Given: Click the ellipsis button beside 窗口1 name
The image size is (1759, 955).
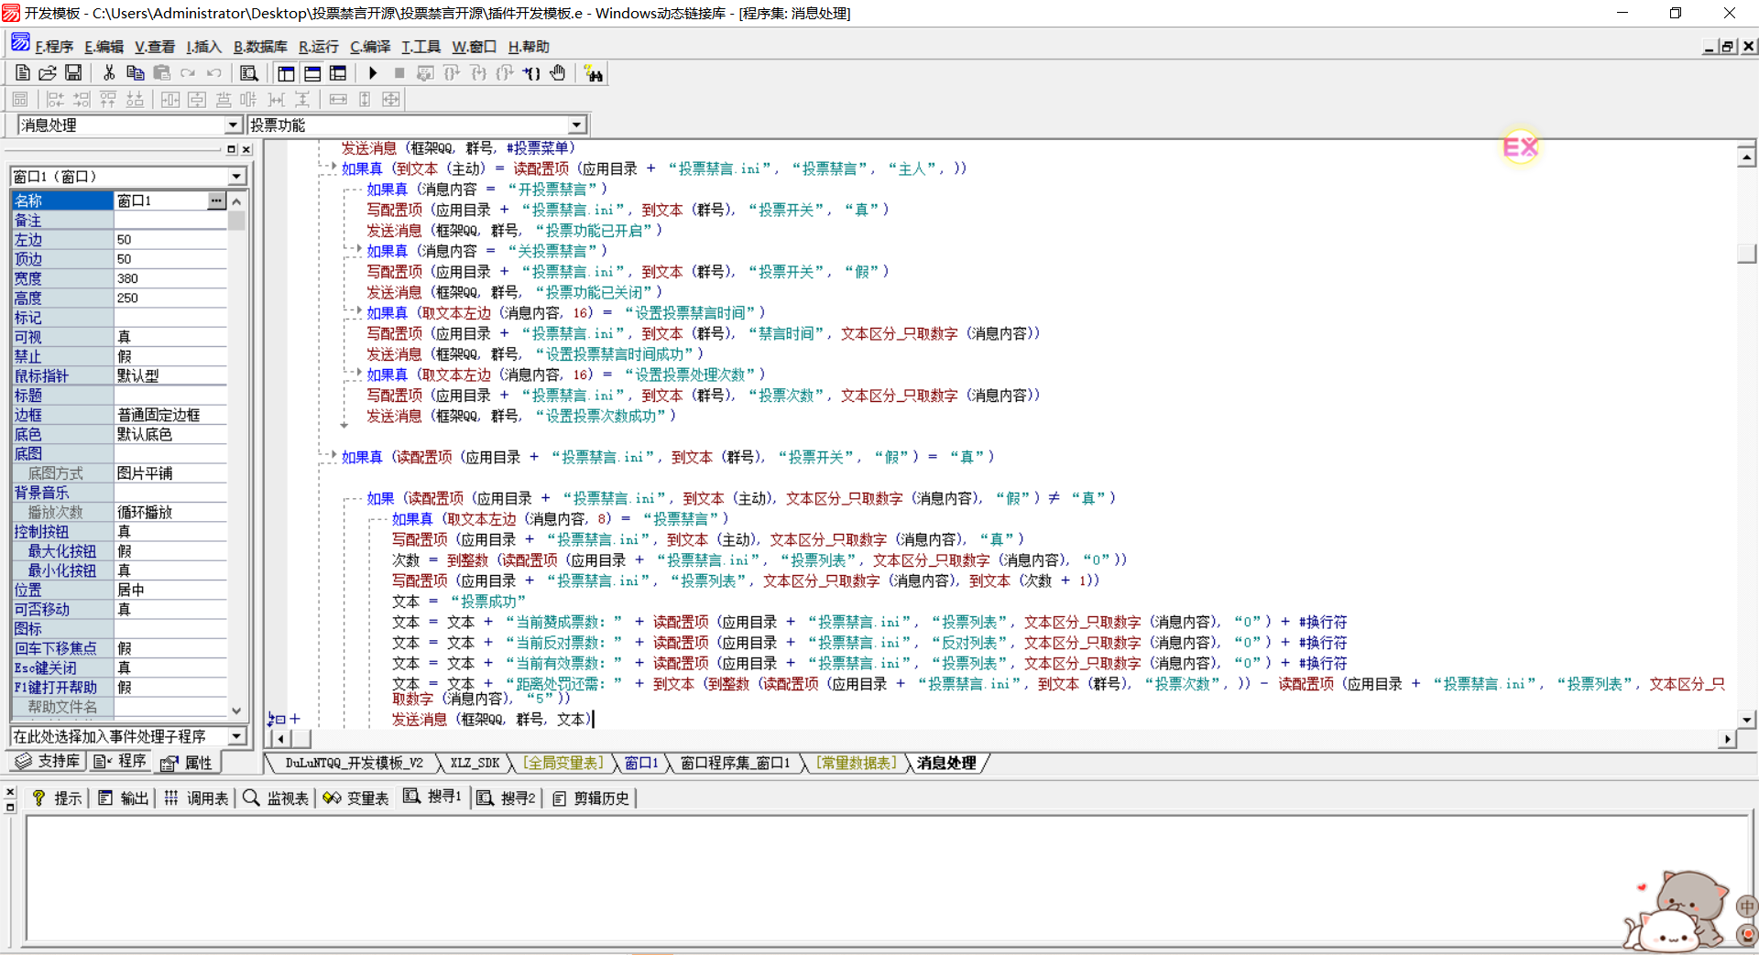Looking at the screenshot, I should [216, 201].
